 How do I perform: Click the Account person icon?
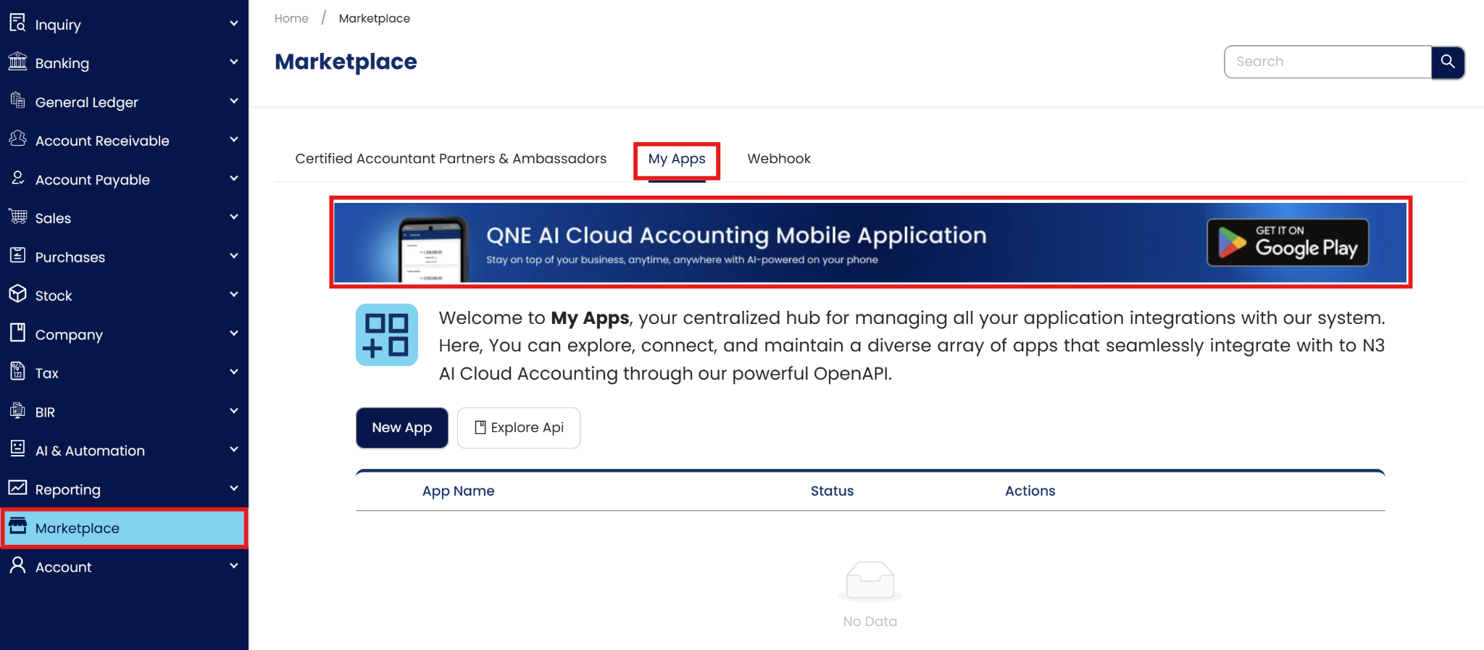point(17,566)
